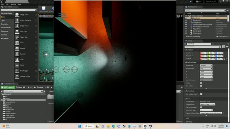Viewport: 230px width, 129px height.
Task: Uncheck Net Load on Client
Action: 201,94
